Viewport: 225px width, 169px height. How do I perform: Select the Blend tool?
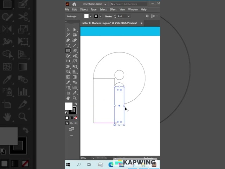(x=75, y=82)
